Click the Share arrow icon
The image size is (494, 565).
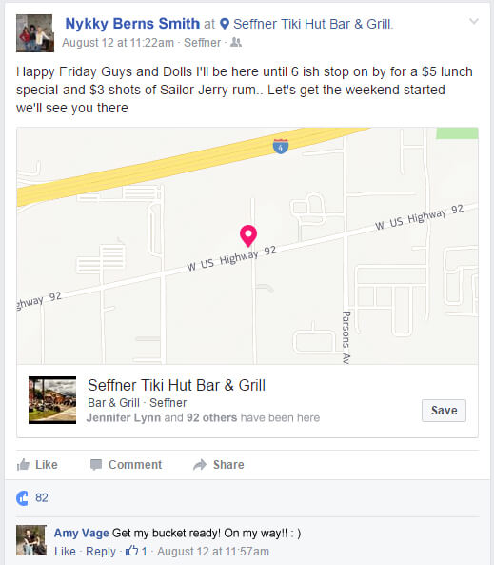[200, 465]
